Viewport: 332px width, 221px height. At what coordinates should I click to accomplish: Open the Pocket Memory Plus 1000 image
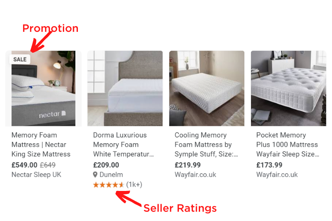pos(289,88)
